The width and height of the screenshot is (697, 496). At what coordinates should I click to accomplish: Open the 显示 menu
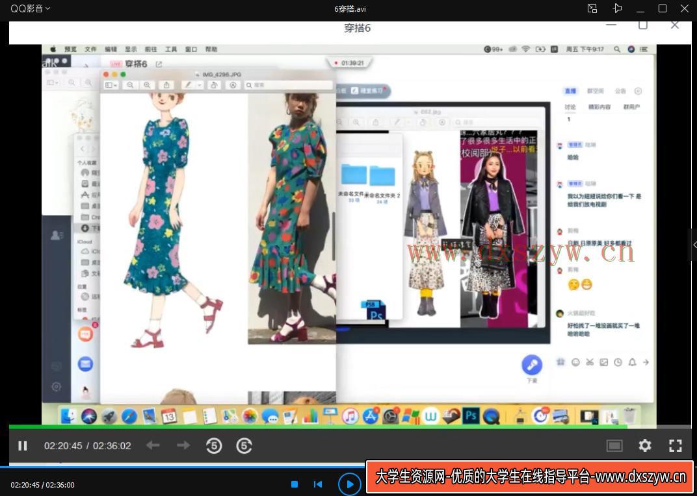tap(131, 49)
